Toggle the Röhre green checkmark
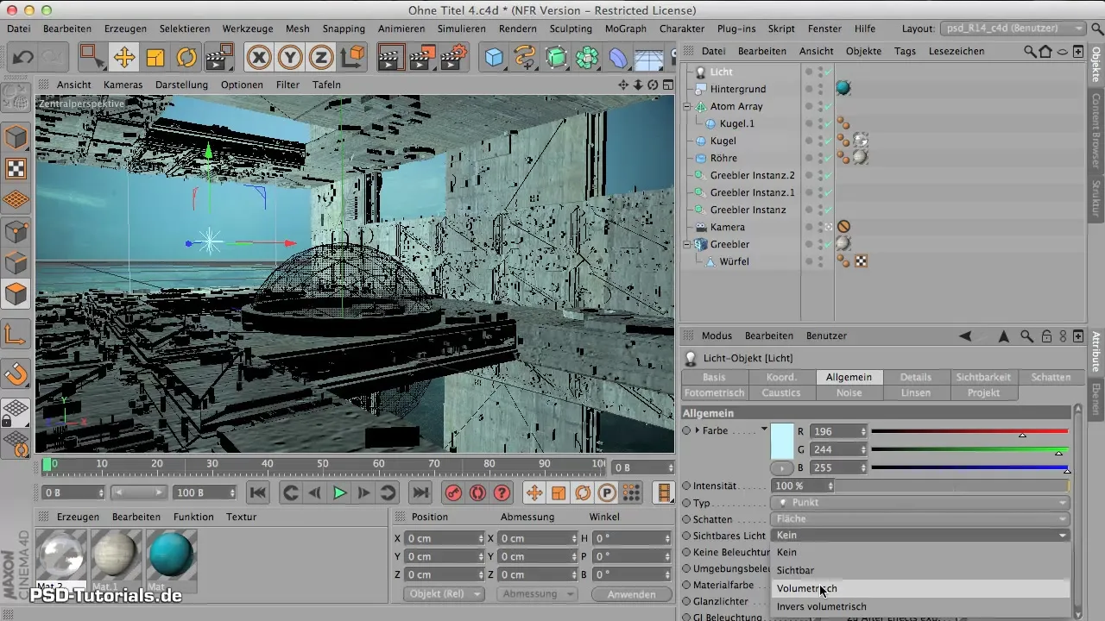This screenshot has height=621, width=1105. coord(827,158)
